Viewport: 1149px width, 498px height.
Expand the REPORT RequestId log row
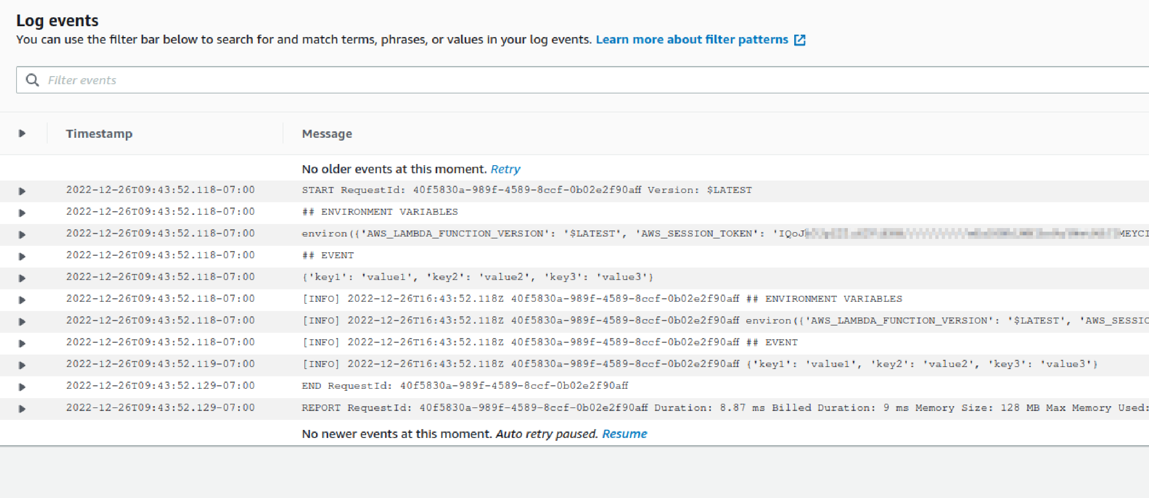pos(22,409)
